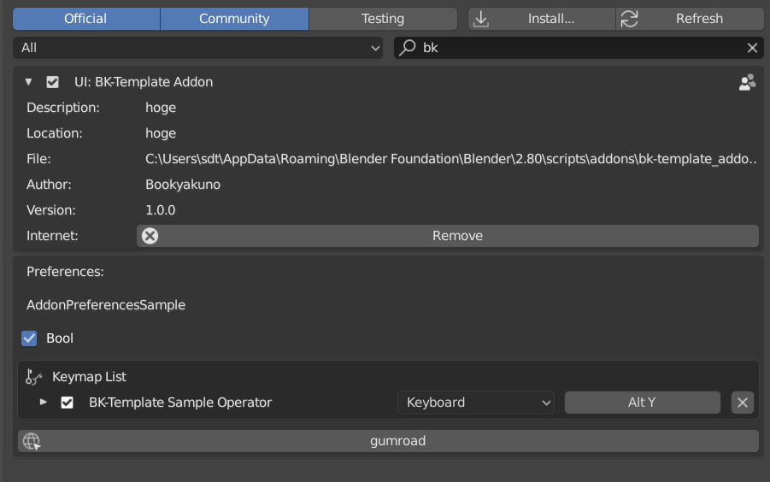Screen dimensions: 770x482
Task: Click the Keymap List icon
Action: (34, 376)
